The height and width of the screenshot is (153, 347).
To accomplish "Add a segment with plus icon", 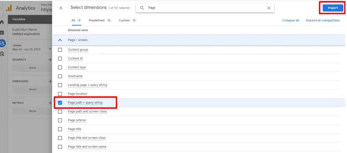I will (x=50, y=60).
